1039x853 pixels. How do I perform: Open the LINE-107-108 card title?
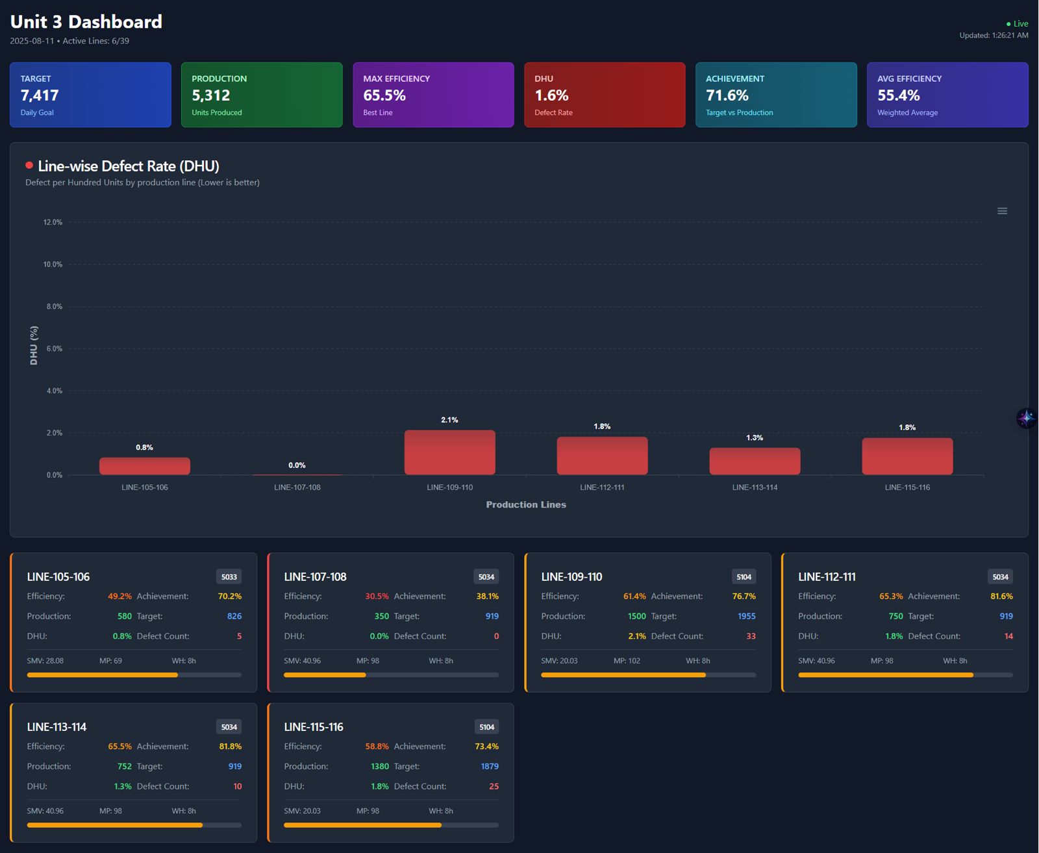[315, 576]
